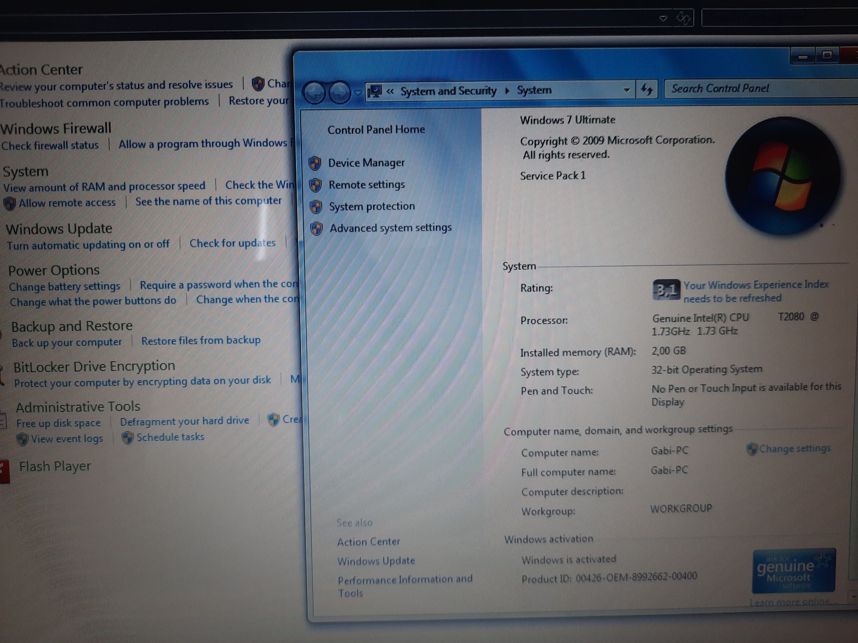The image size is (858, 643).
Task: Select System breadcrumb in address bar
Action: point(534,90)
